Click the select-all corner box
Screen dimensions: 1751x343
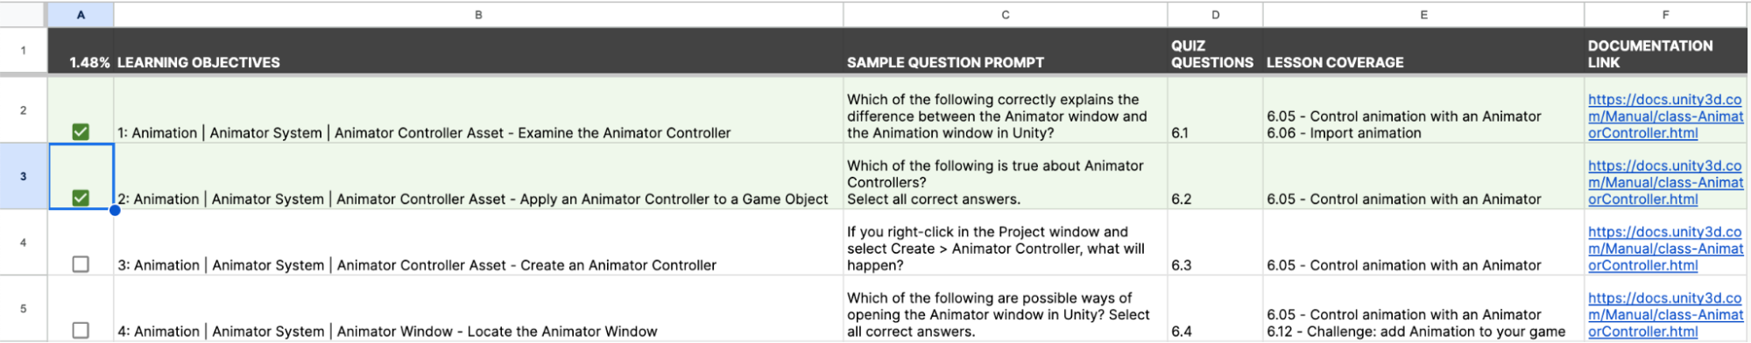[24, 15]
